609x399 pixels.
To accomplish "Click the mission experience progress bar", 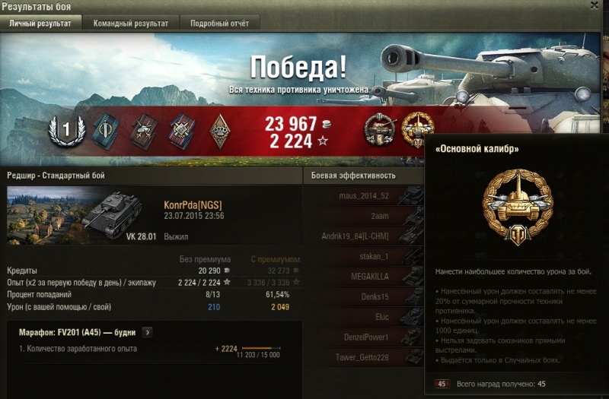I will point(260,348).
